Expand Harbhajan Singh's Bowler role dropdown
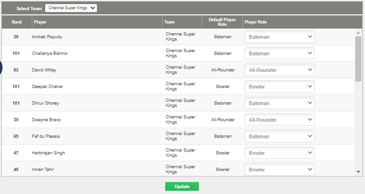This screenshot has width=365, height=194. (x=279, y=153)
